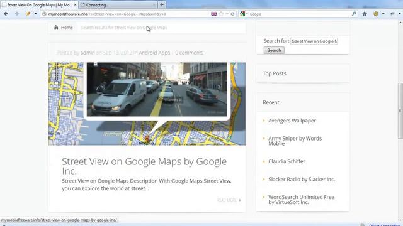The width and height of the screenshot is (403, 226).
Task: Open Slacker Radio by Slacker Inc. post
Action: (x=302, y=180)
